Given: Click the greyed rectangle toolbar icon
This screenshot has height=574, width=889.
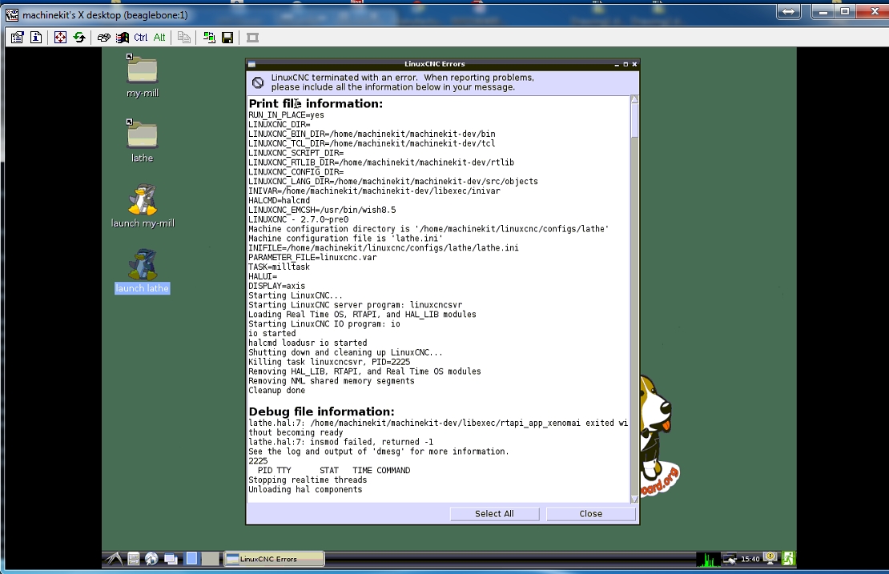Looking at the screenshot, I should point(253,38).
